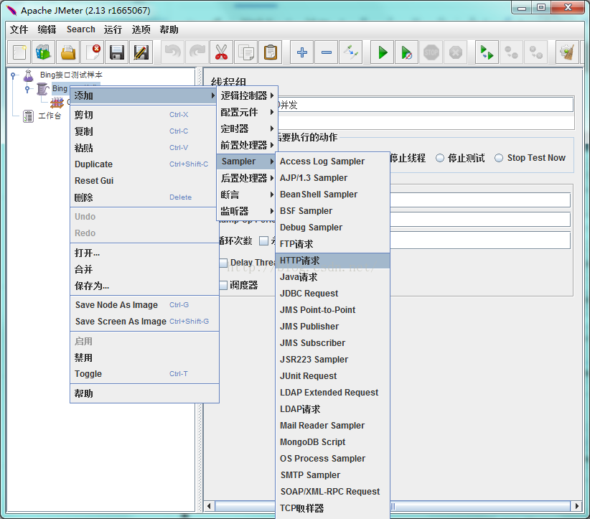Viewport: 590px width, 519px height.
Task: Toggle the Delay Thread creation checkbox
Action: [223, 263]
